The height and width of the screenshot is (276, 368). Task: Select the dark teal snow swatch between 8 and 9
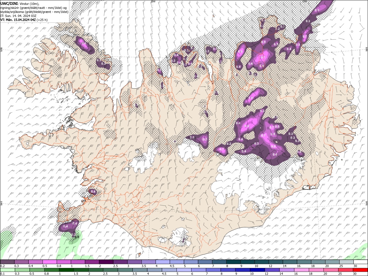[x=233, y=262]
